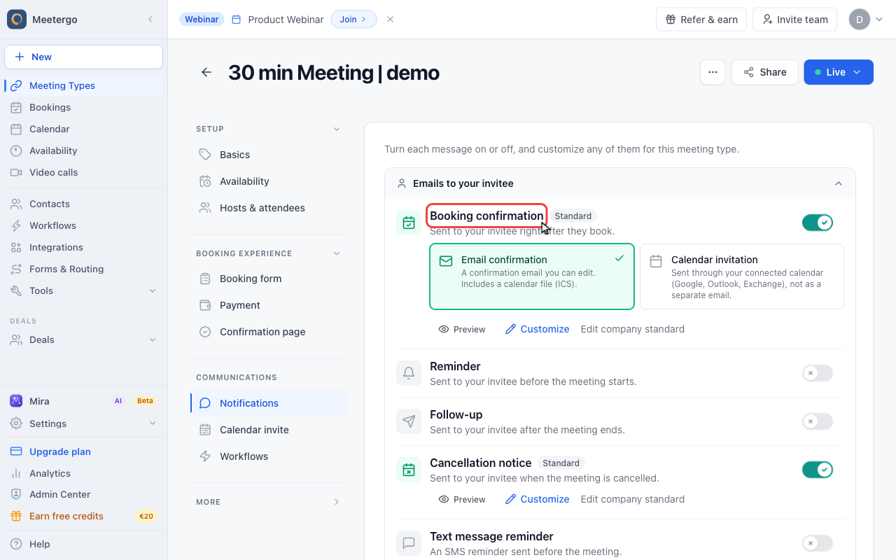Click the gift icon beside Earn free credits
896x560 pixels.
pos(16,516)
